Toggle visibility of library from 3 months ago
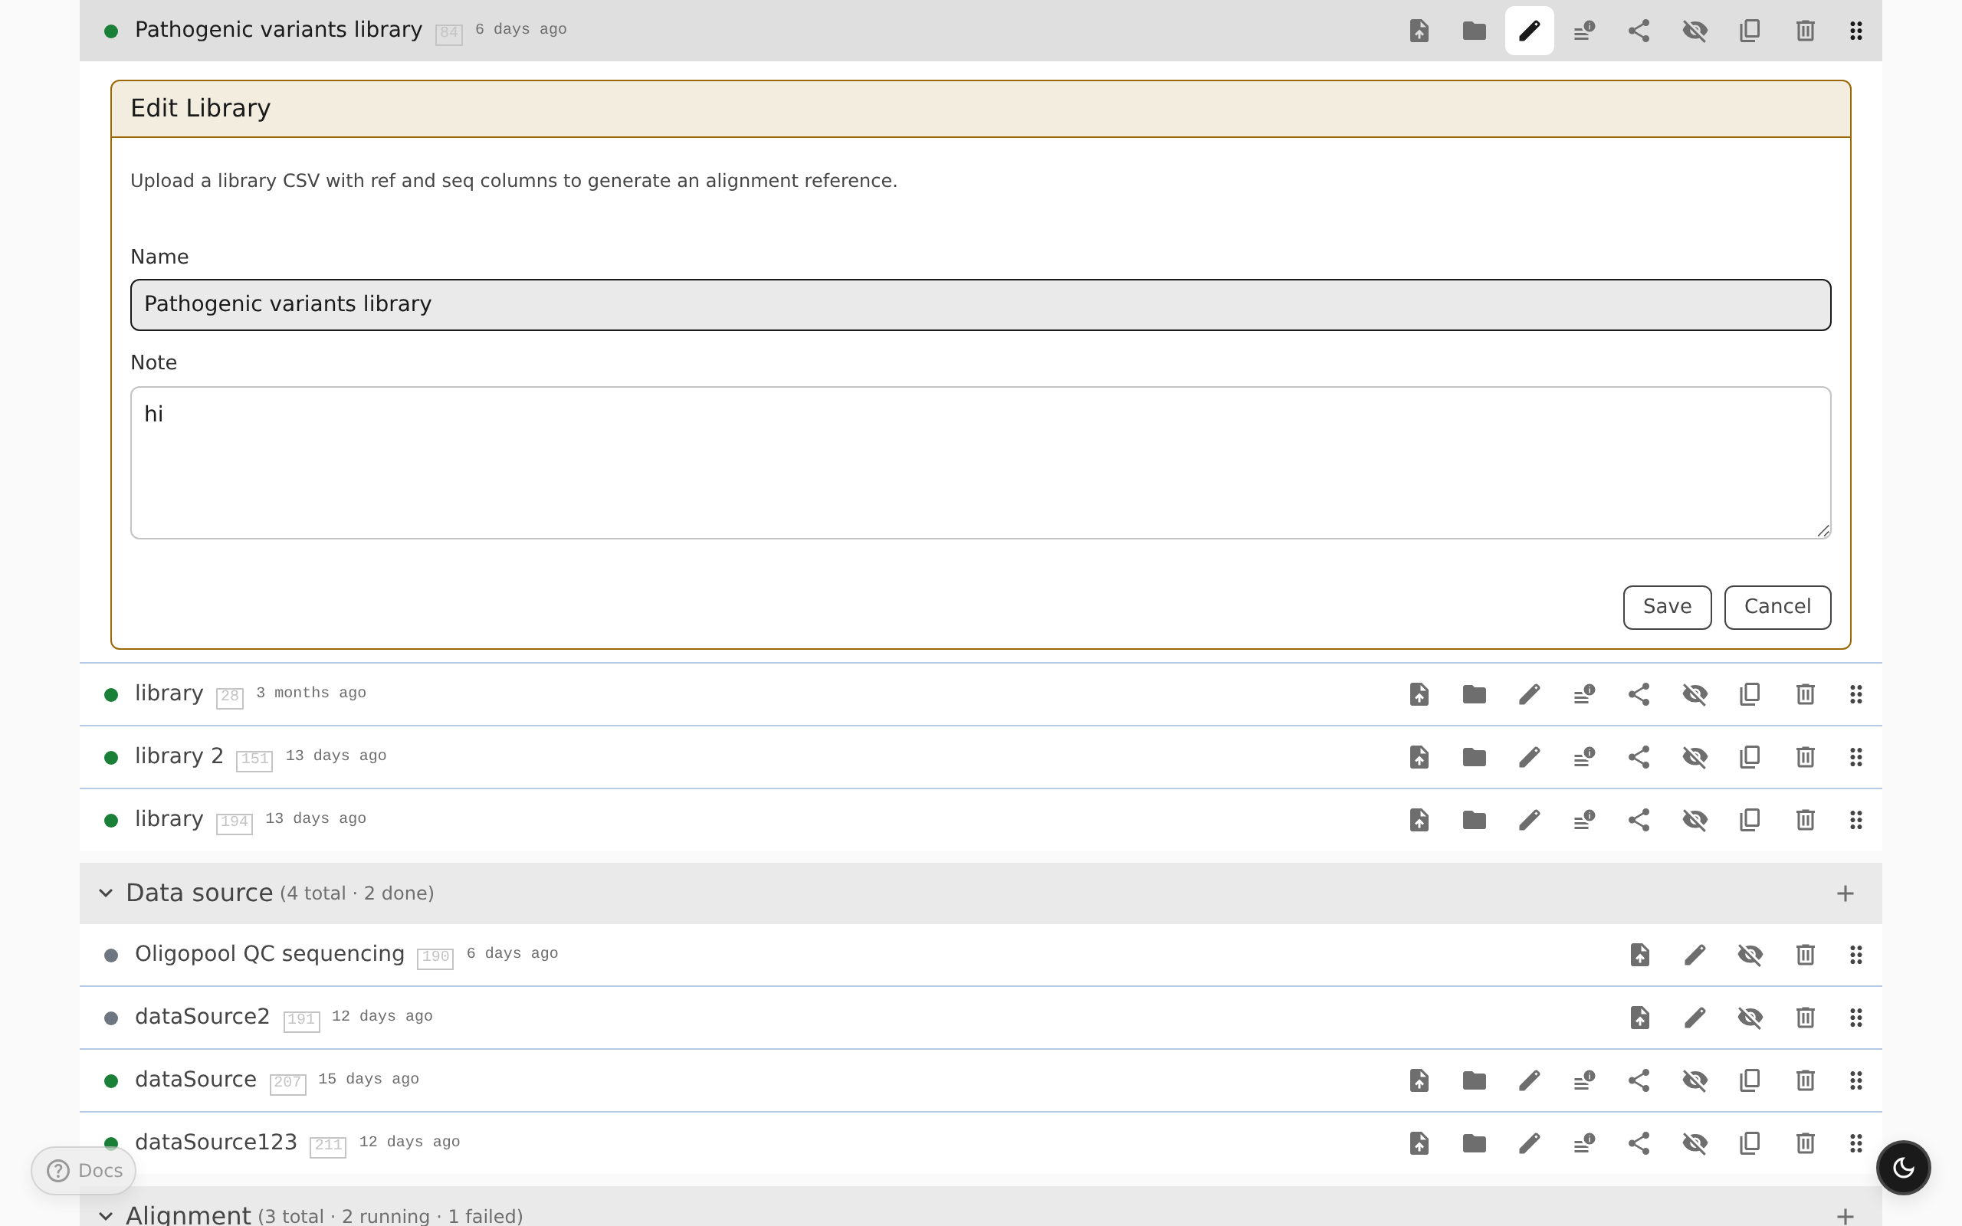 pos(1695,694)
